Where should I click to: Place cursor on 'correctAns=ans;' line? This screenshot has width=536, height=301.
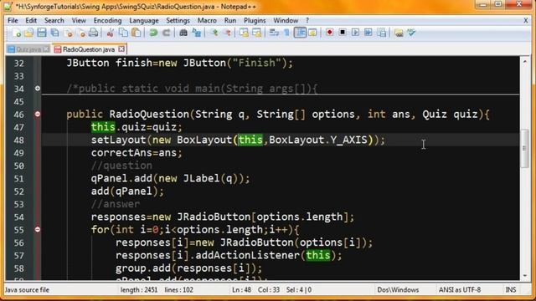[x=137, y=152]
